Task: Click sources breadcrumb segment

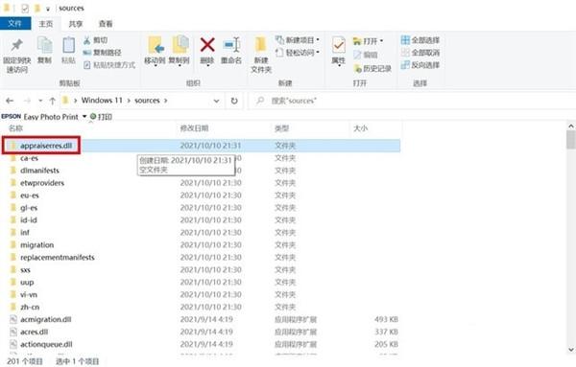Action: point(147,100)
